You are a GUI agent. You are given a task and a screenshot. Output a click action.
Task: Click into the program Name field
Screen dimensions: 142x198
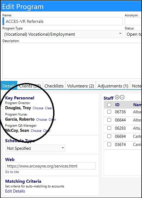(63, 21)
